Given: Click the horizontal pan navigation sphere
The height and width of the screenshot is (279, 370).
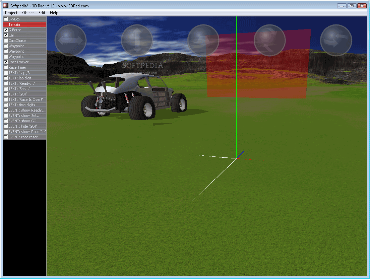Looking at the screenshot, I should (x=70, y=40).
